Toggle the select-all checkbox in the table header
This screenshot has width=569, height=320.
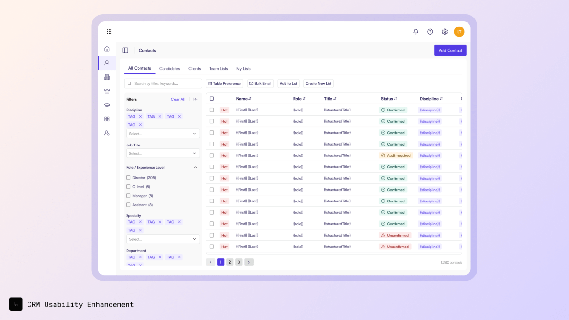click(x=211, y=98)
